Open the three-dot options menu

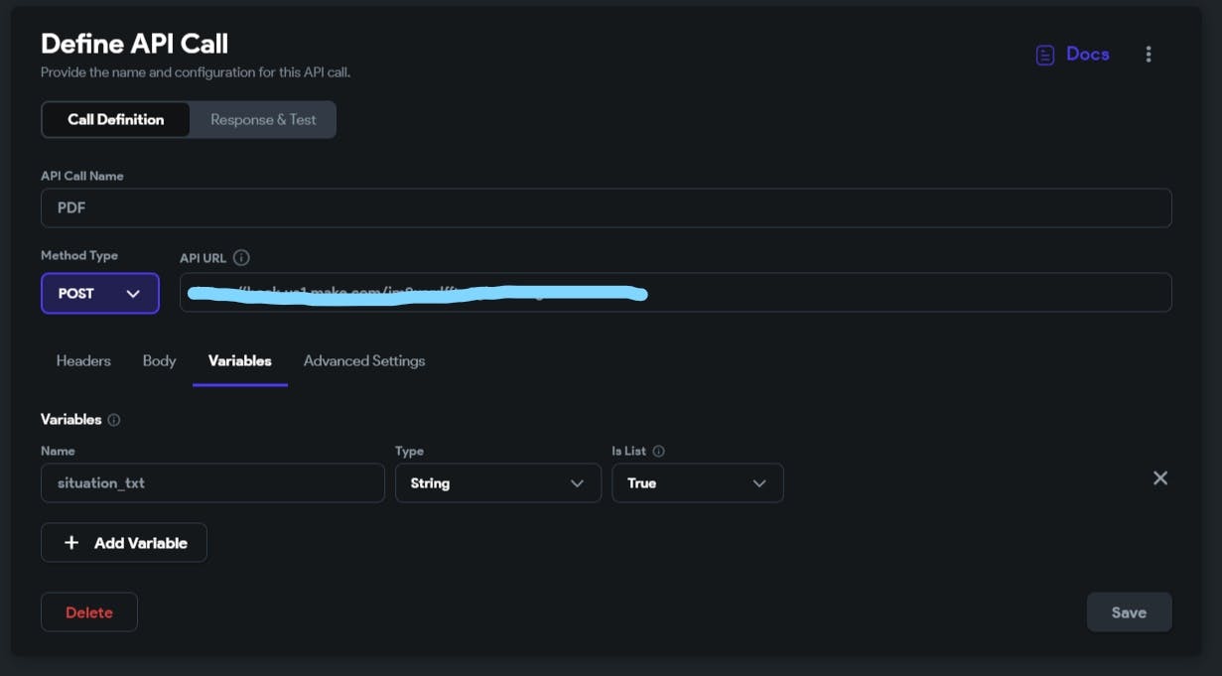click(1149, 55)
